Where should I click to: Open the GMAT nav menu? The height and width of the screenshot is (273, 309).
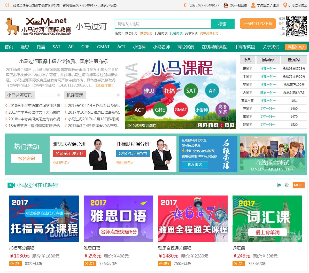click(103, 47)
